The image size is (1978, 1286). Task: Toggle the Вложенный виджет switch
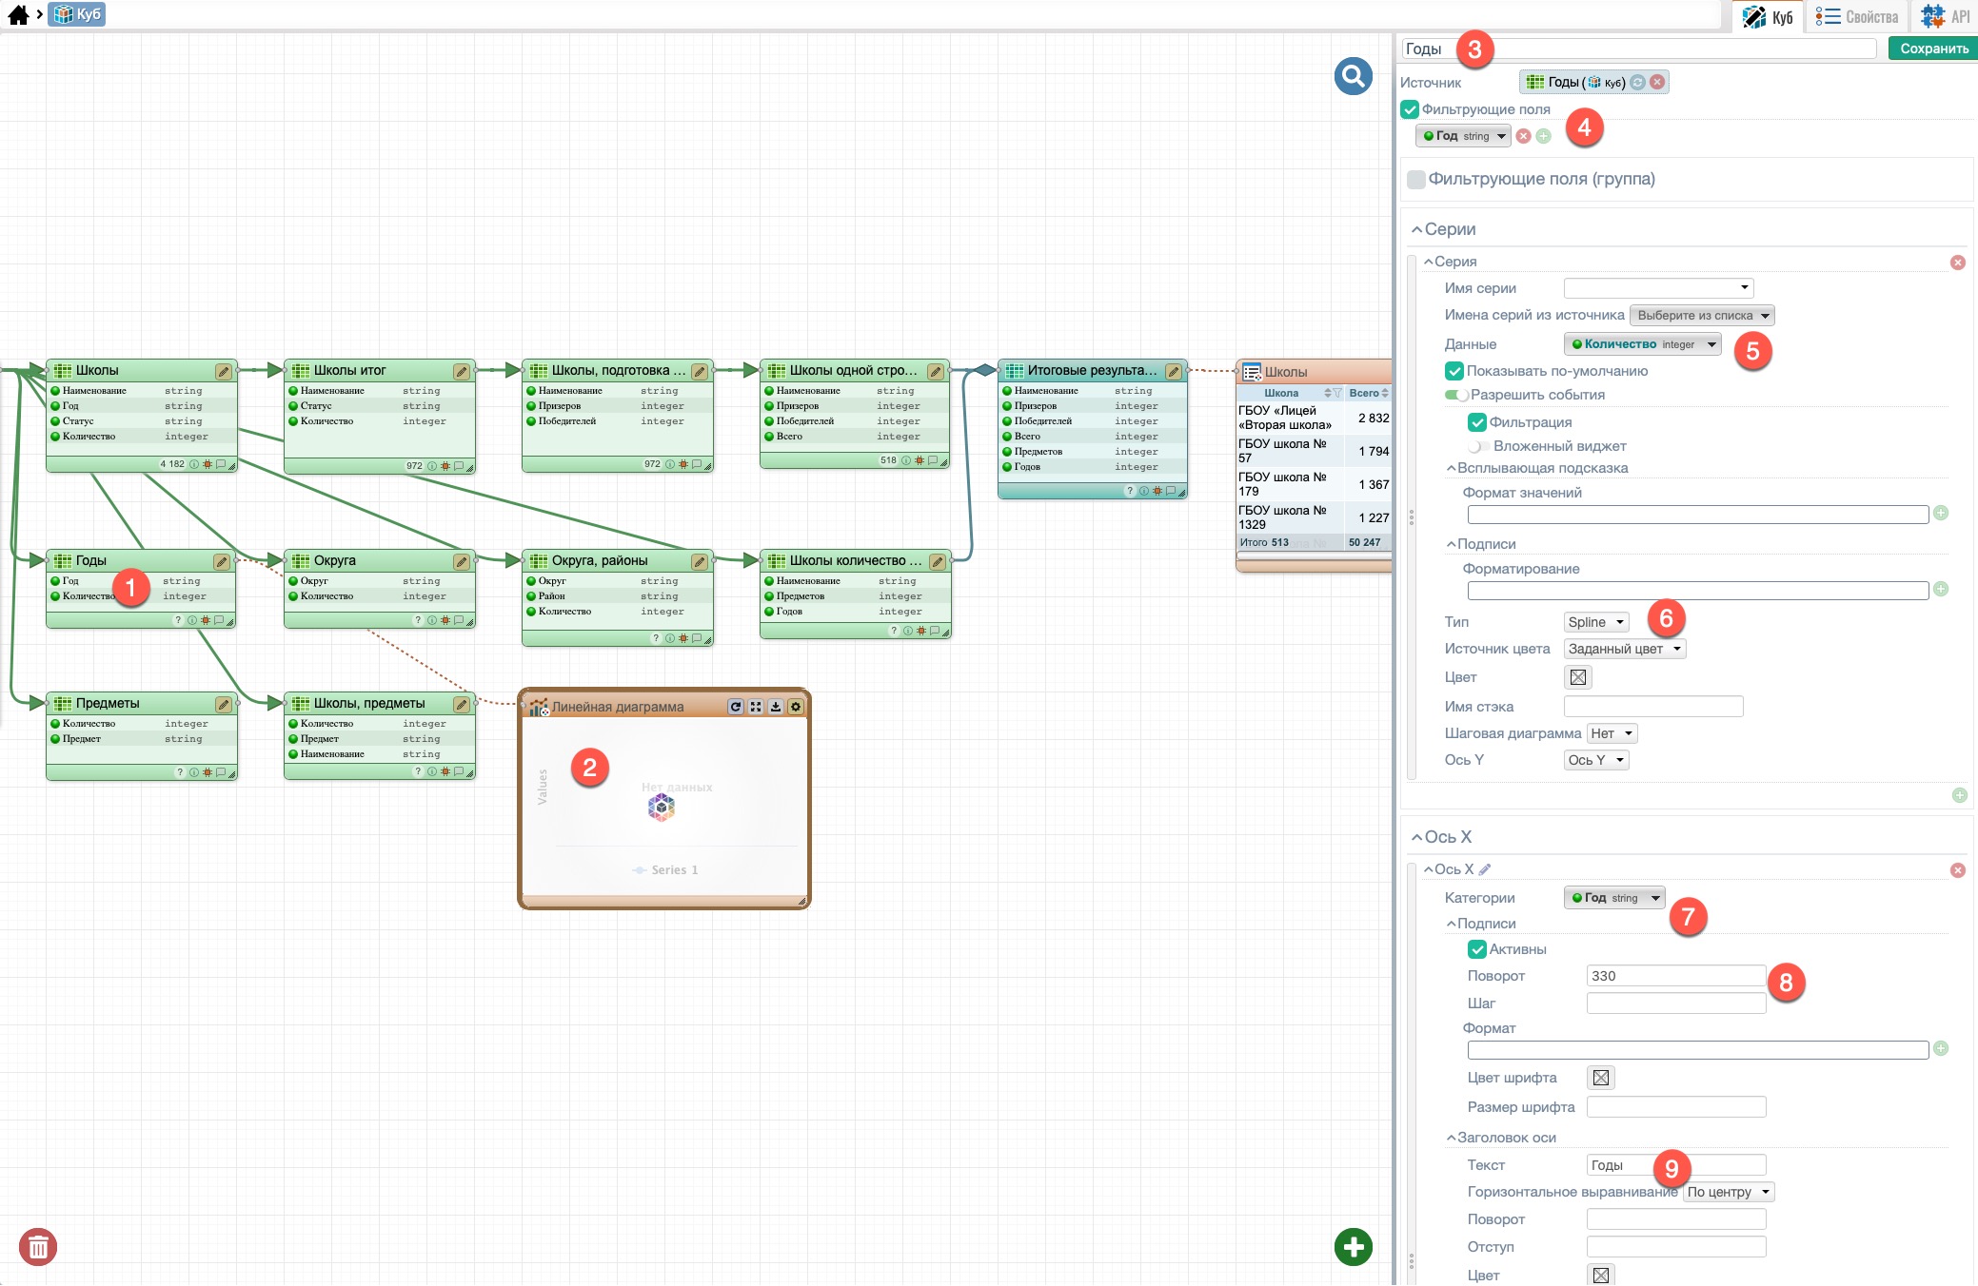point(1478,446)
